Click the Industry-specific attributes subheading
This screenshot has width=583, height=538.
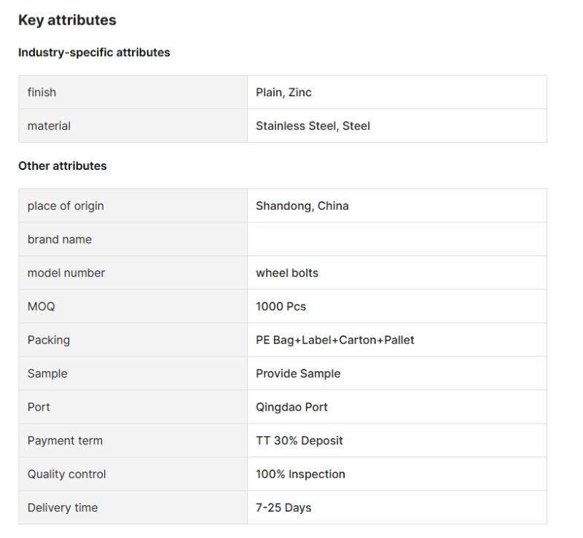[94, 52]
